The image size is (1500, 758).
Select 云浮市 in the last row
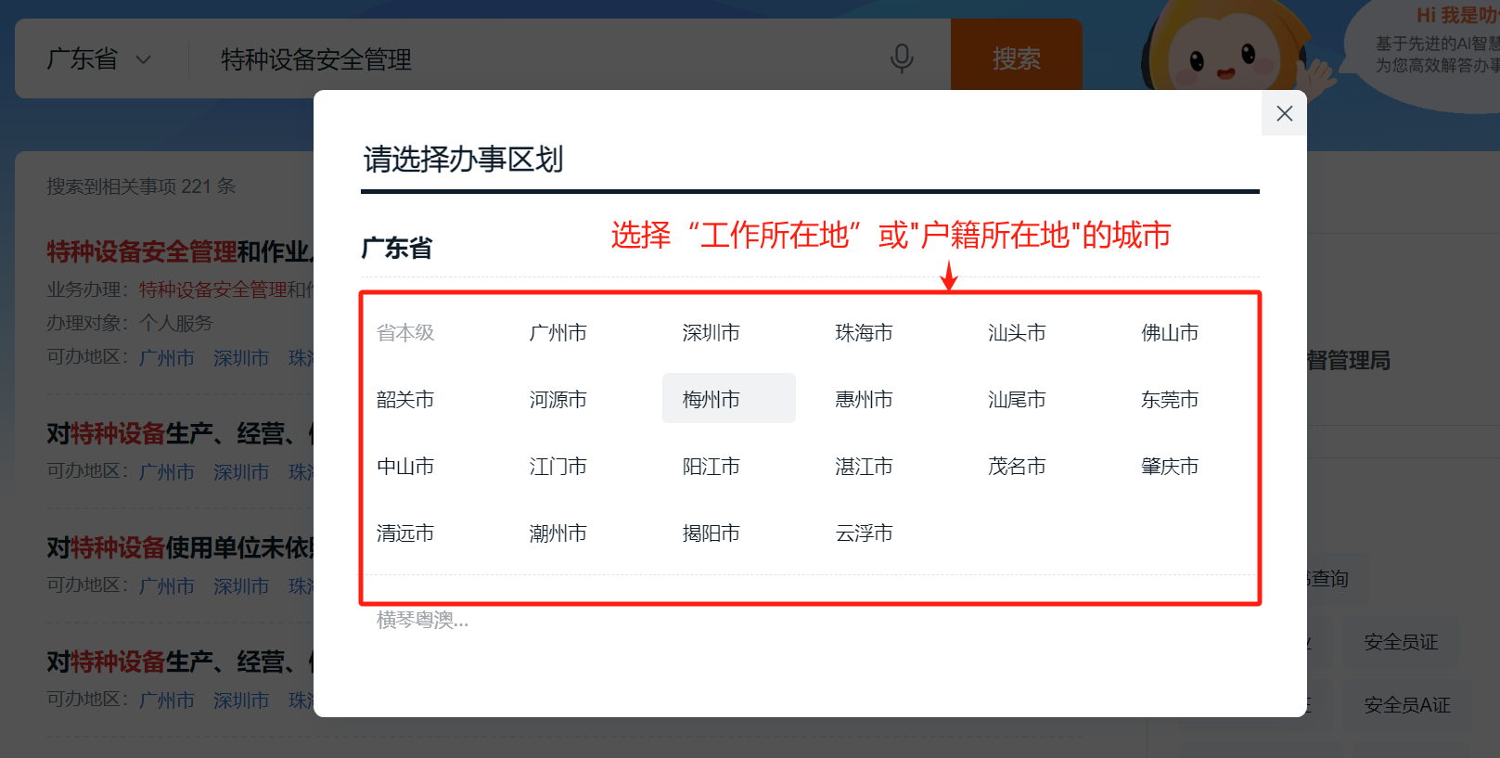tap(864, 533)
